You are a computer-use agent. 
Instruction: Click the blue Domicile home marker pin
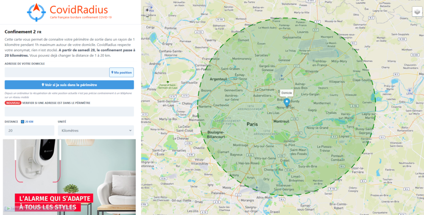point(287,103)
